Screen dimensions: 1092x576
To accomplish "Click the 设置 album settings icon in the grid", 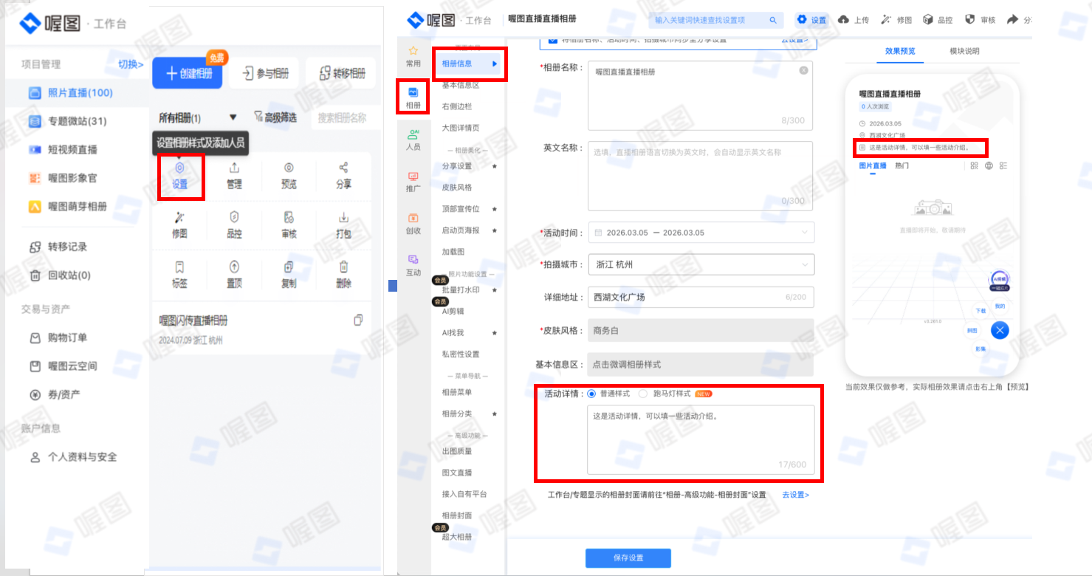I will click(179, 168).
